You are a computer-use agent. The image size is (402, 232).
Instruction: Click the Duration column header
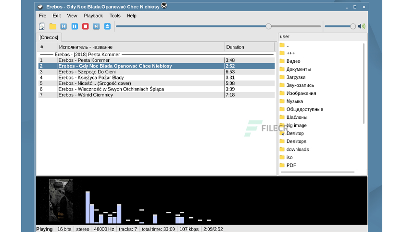[249, 47]
